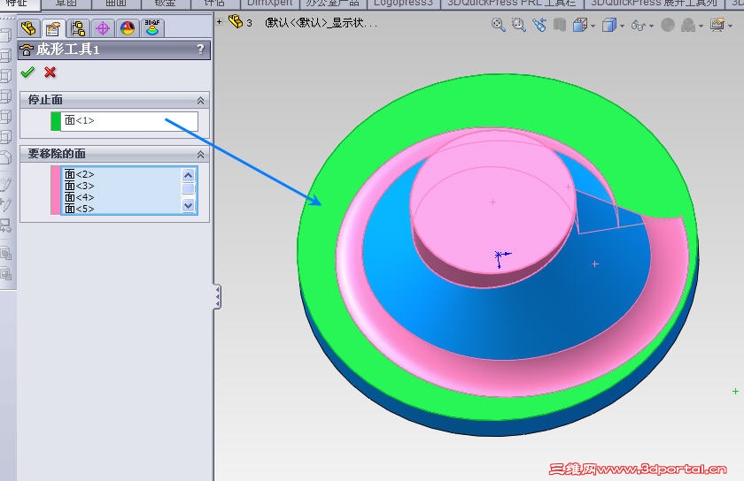Screen dimensions: 744x481
Task: Click the faces list scrollbar thumb
Action: pyautogui.click(x=189, y=188)
